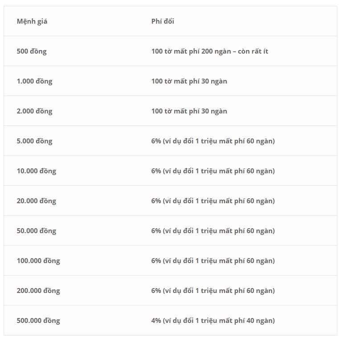Select the "500 đồng" denomination cell
The width and height of the screenshot is (340, 339).
point(32,51)
